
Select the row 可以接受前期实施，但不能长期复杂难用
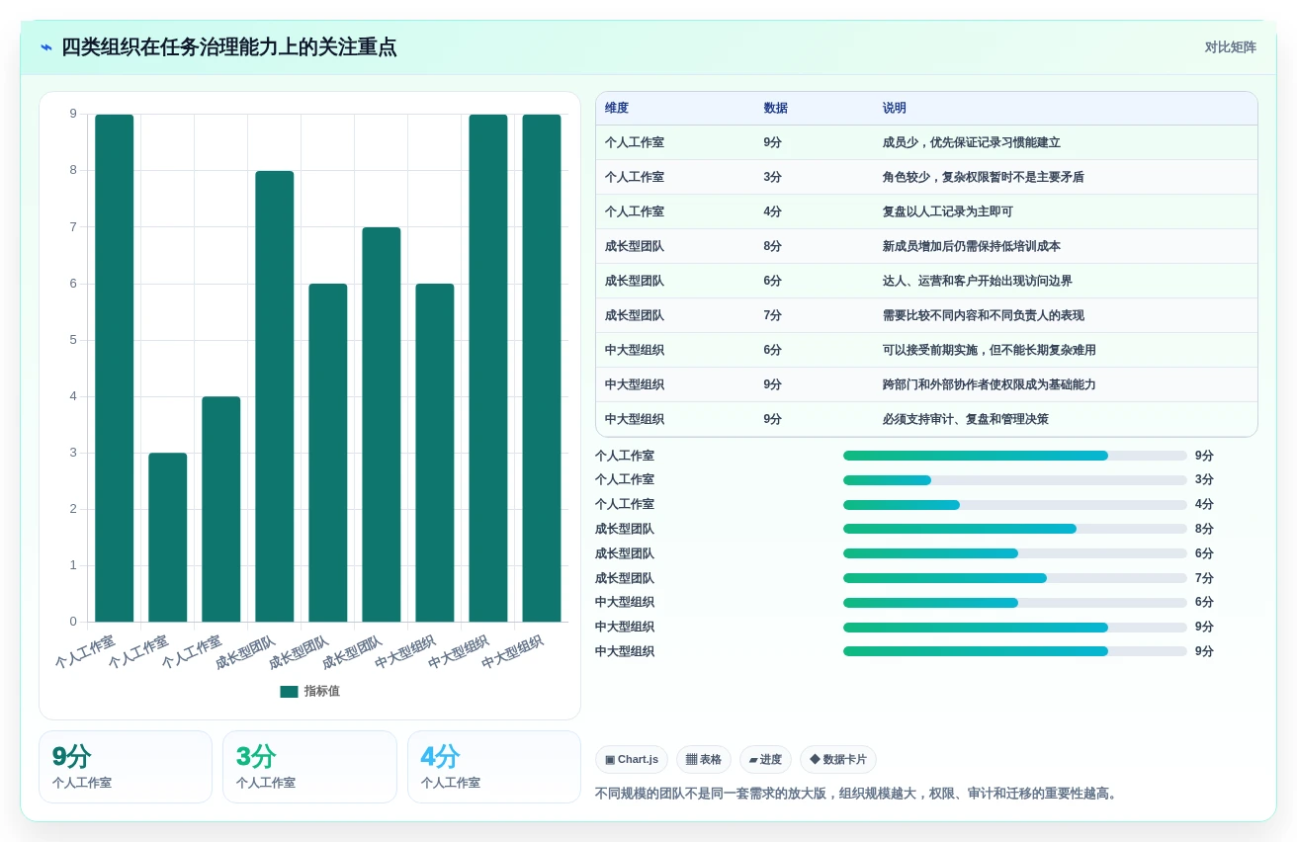pos(926,350)
